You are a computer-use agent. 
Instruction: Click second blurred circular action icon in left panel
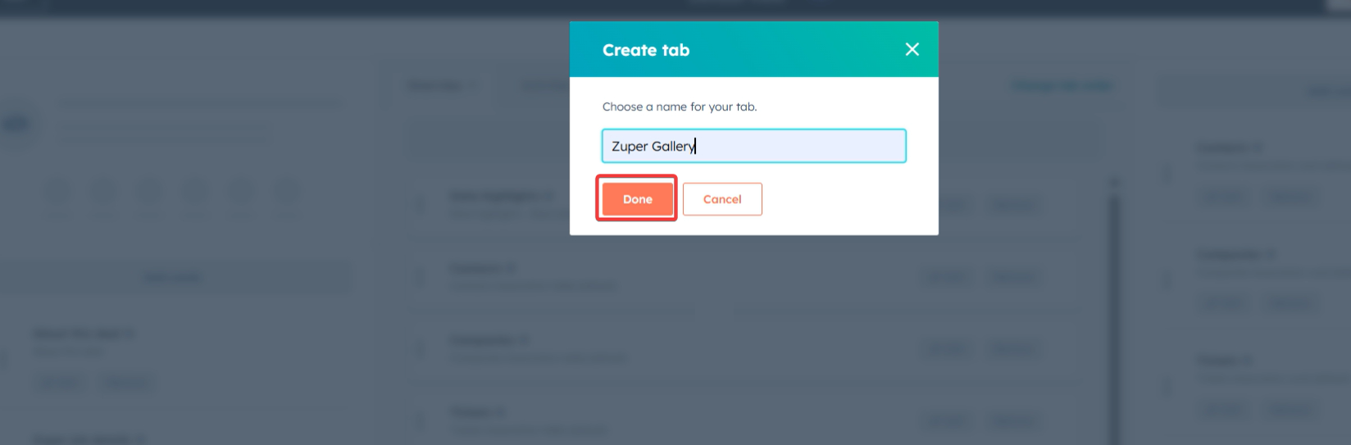(103, 193)
